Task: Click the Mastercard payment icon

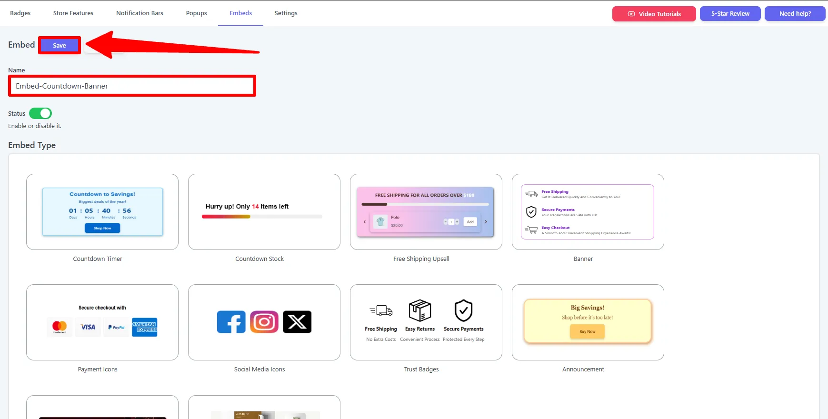Action: click(x=60, y=327)
